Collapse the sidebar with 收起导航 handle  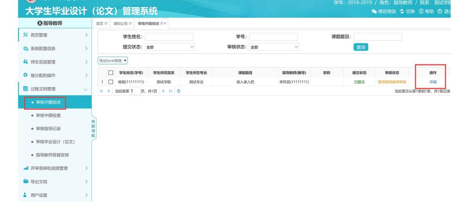click(x=94, y=128)
